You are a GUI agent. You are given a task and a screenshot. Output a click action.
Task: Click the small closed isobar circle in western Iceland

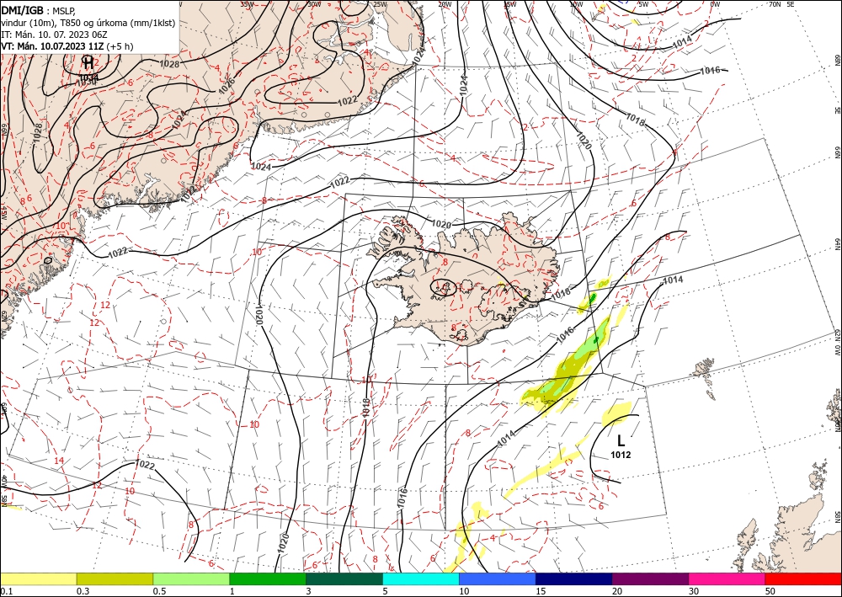click(443, 288)
